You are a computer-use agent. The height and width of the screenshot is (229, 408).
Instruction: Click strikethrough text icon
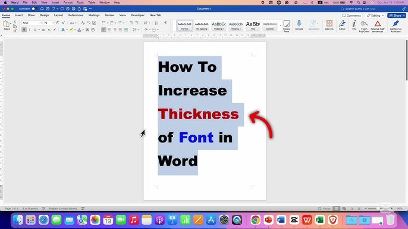pyautogui.click(x=43, y=30)
